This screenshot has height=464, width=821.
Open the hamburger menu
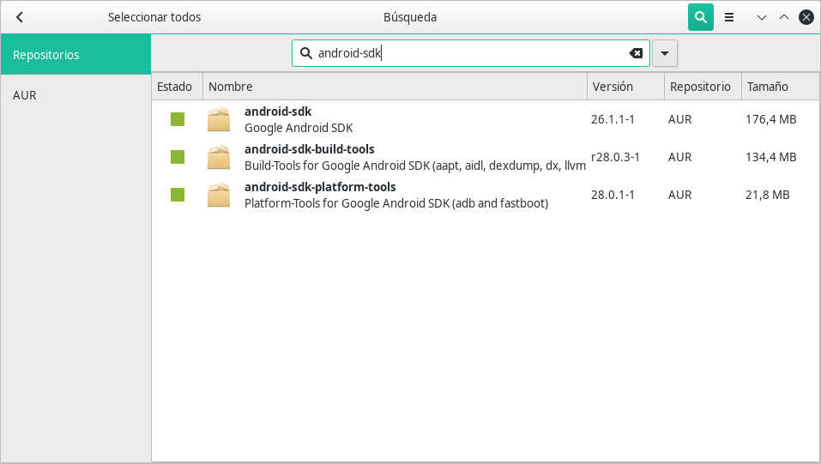[729, 17]
